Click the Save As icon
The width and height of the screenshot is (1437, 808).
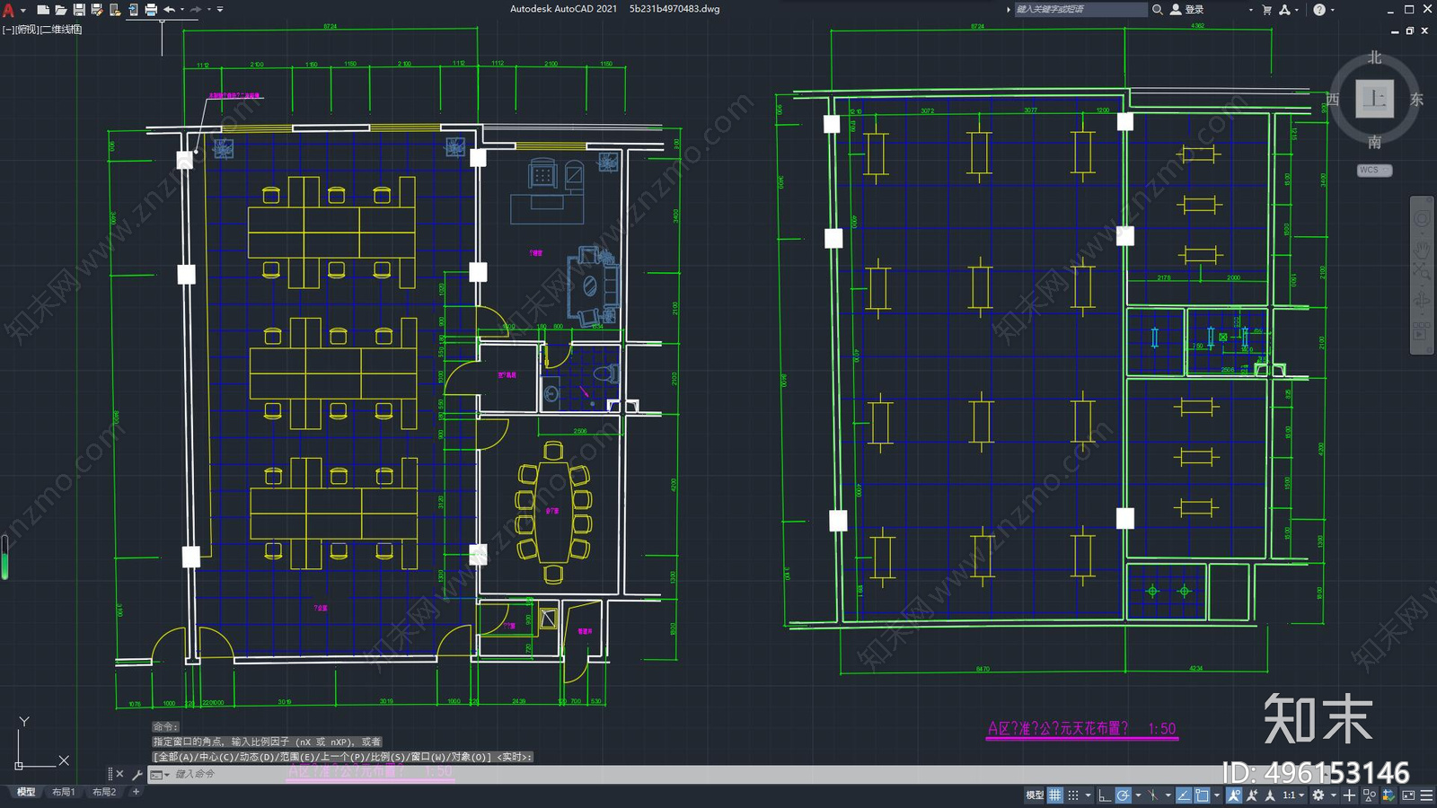97,10
